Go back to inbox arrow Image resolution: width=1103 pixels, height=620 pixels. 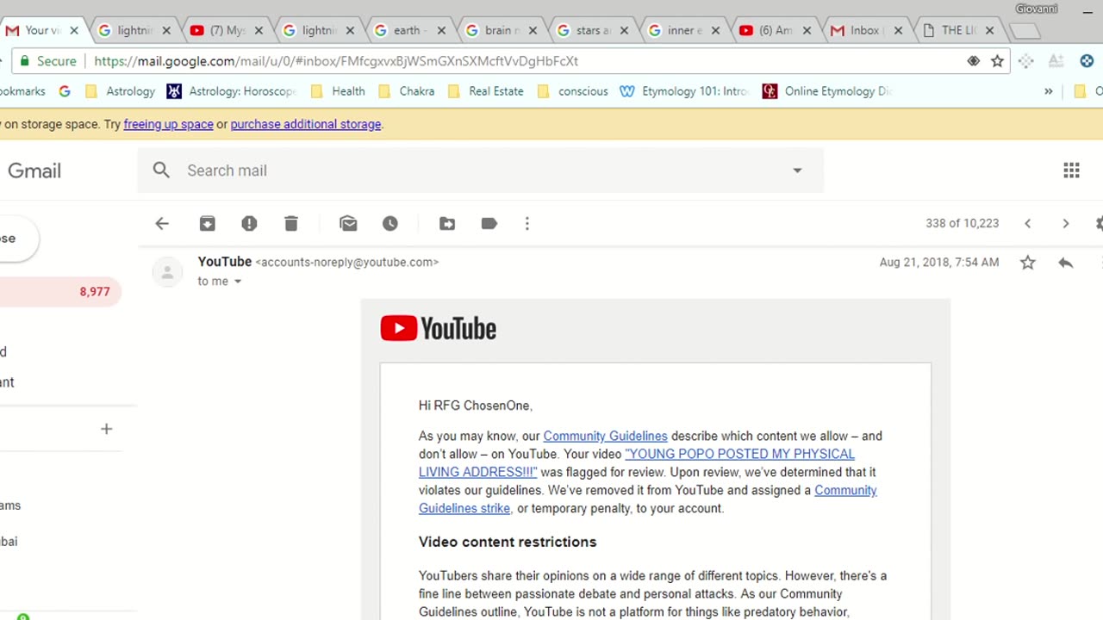162,224
